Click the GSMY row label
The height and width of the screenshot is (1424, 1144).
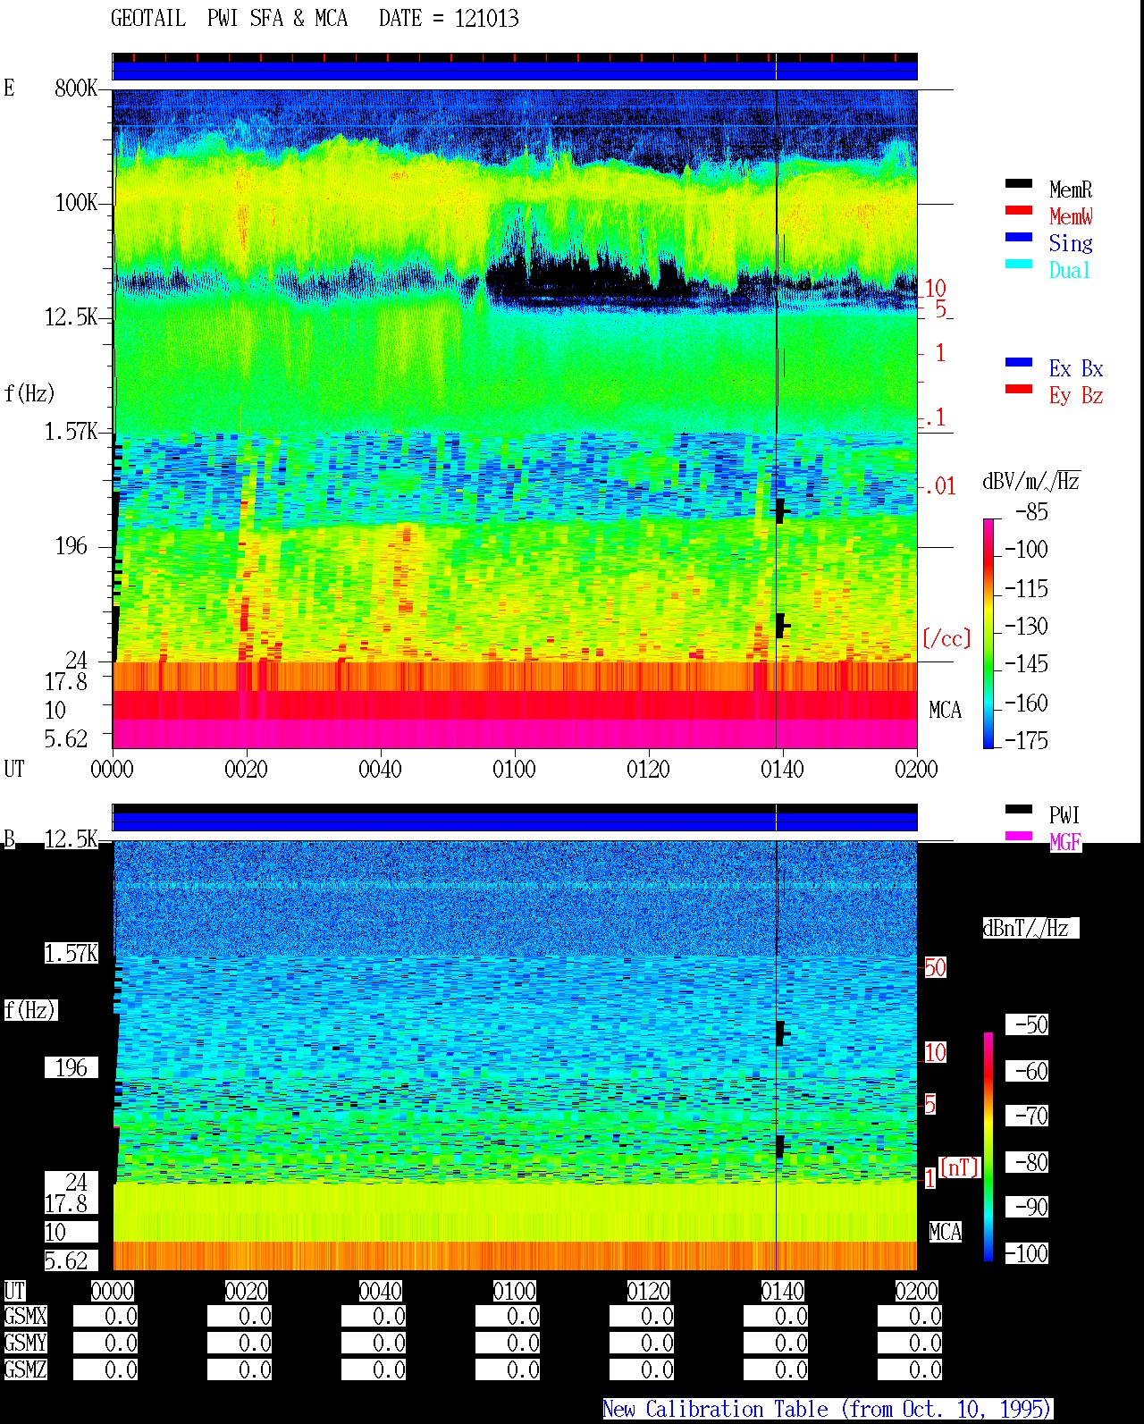click(26, 1343)
